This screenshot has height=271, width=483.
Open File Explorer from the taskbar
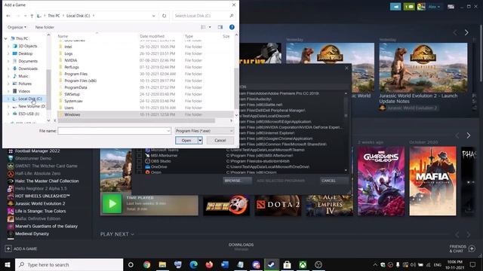[x=162, y=264]
